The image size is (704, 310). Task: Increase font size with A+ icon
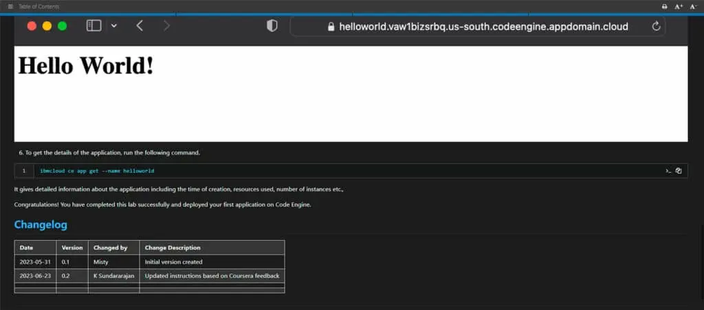679,7
